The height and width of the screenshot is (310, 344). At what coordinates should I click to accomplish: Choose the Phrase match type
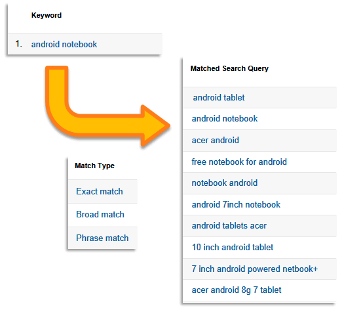point(102,238)
